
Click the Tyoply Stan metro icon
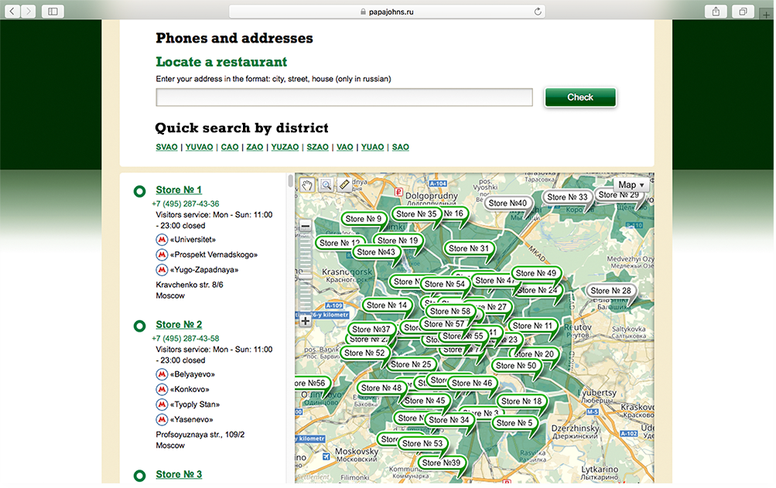coord(162,404)
